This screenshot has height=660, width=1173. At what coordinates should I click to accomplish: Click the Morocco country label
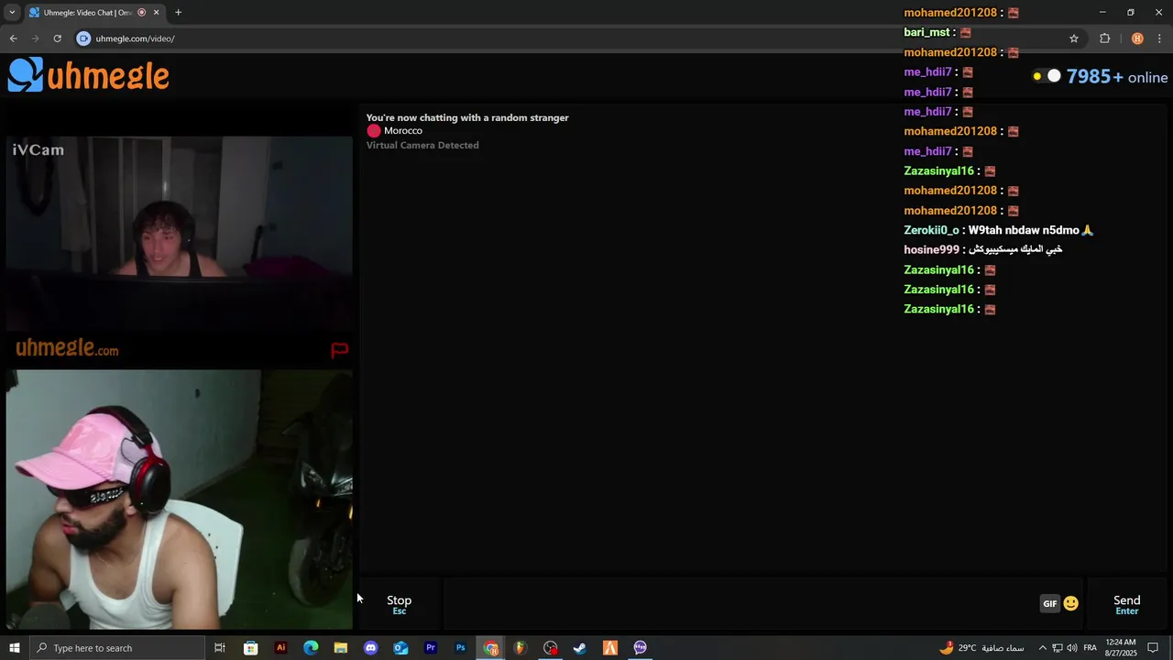[x=403, y=131]
